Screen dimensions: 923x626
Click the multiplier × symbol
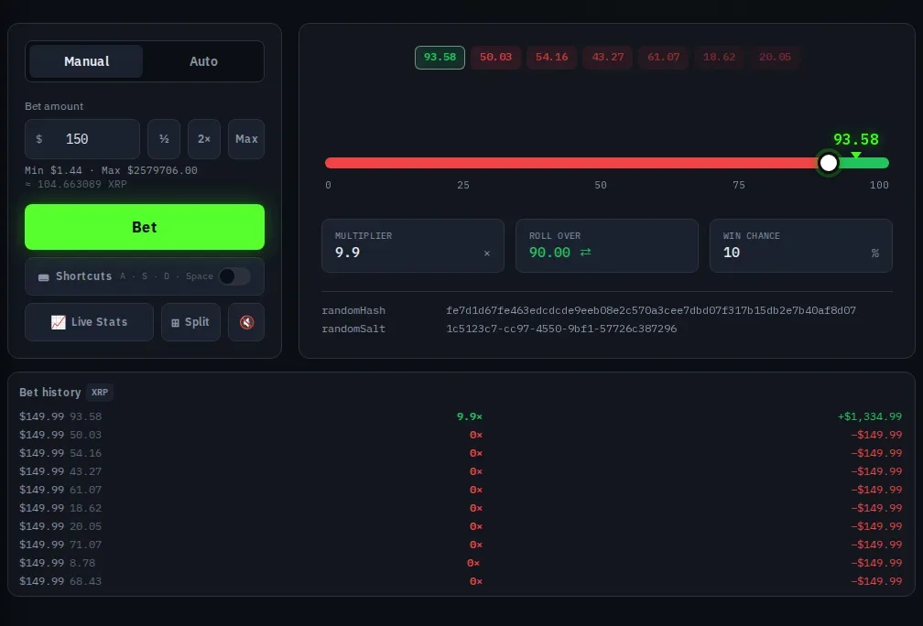click(x=487, y=253)
